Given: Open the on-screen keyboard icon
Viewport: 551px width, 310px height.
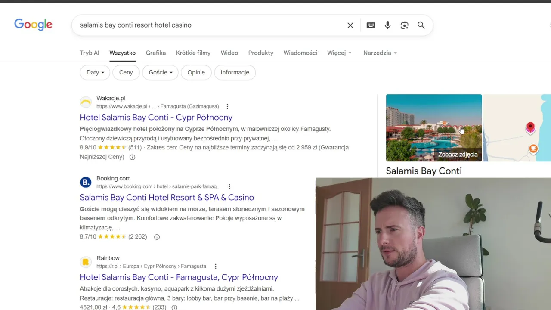Looking at the screenshot, I should tap(371, 25).
